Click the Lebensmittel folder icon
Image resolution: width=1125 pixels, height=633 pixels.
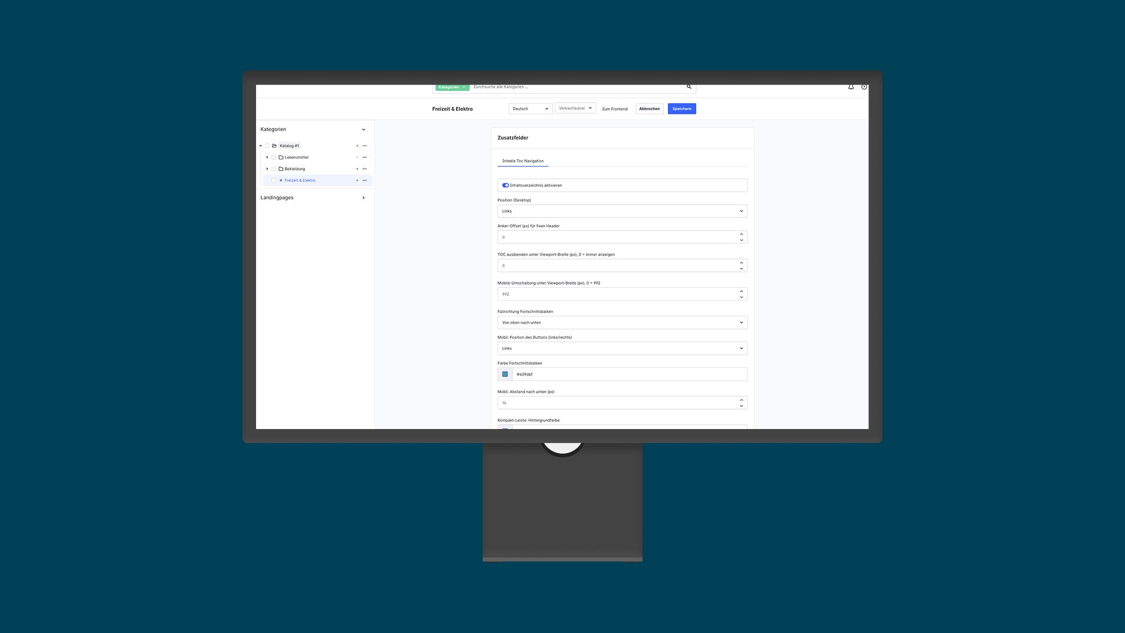(281, 157)
